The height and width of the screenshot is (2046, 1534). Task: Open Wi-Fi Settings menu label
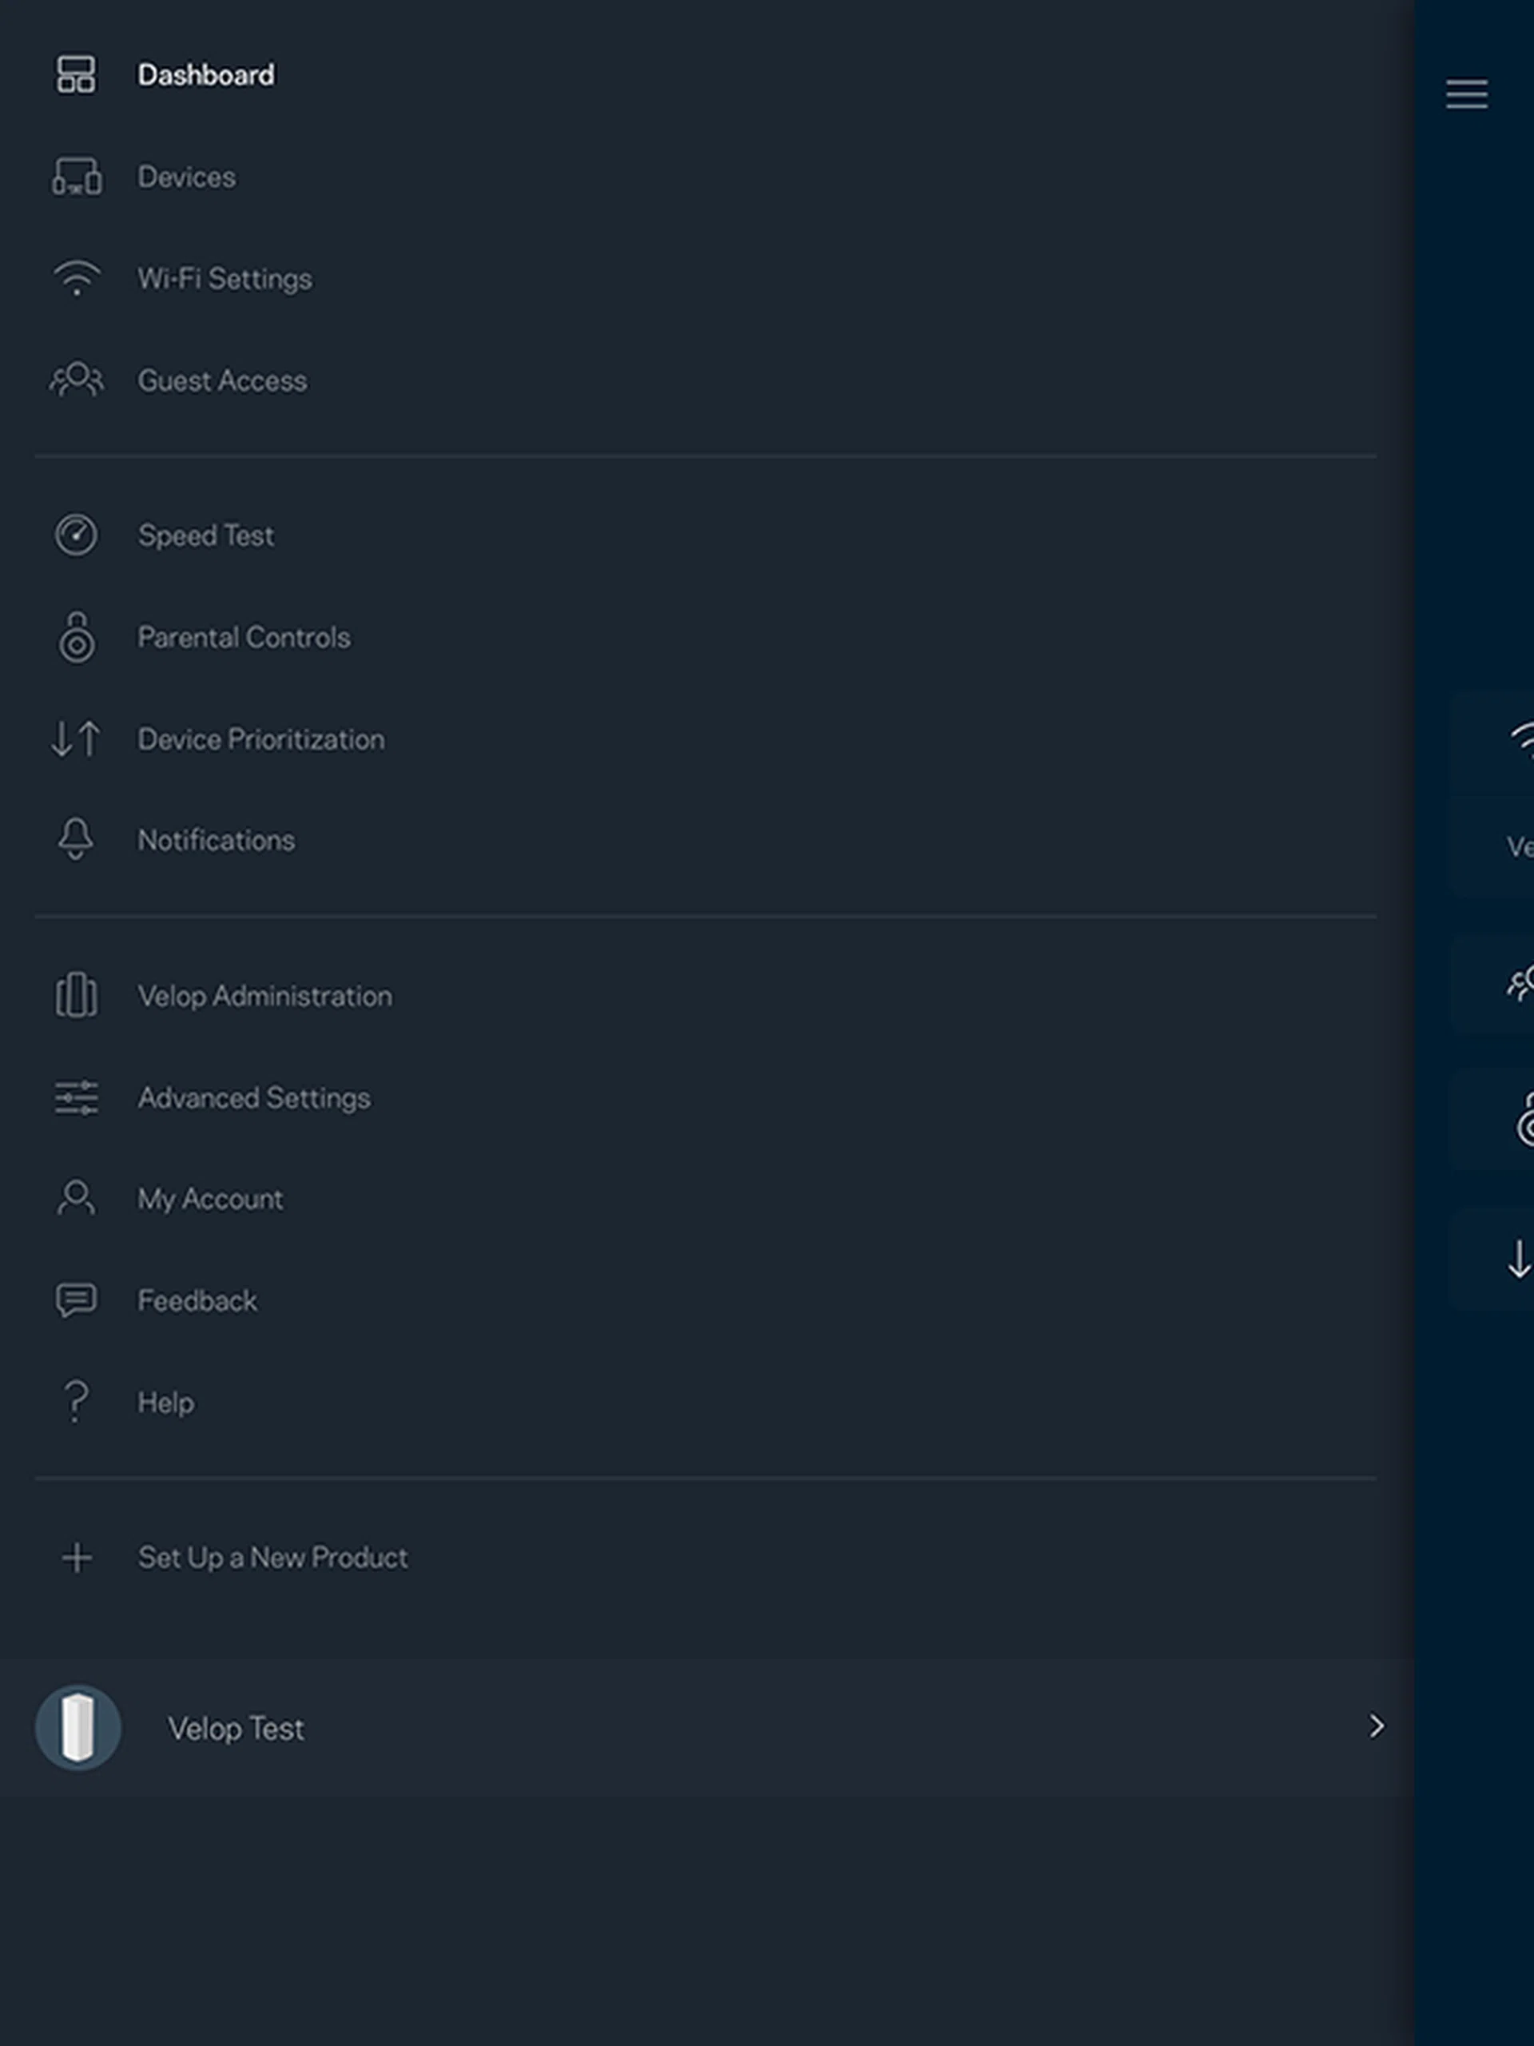tap(225, 278)
